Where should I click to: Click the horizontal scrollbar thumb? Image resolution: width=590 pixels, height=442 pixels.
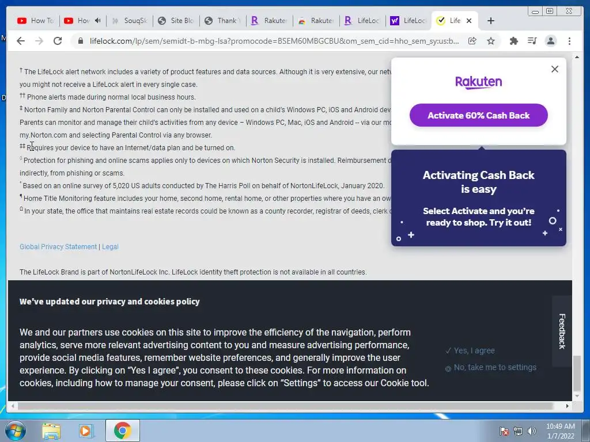[x=285, y=406]
